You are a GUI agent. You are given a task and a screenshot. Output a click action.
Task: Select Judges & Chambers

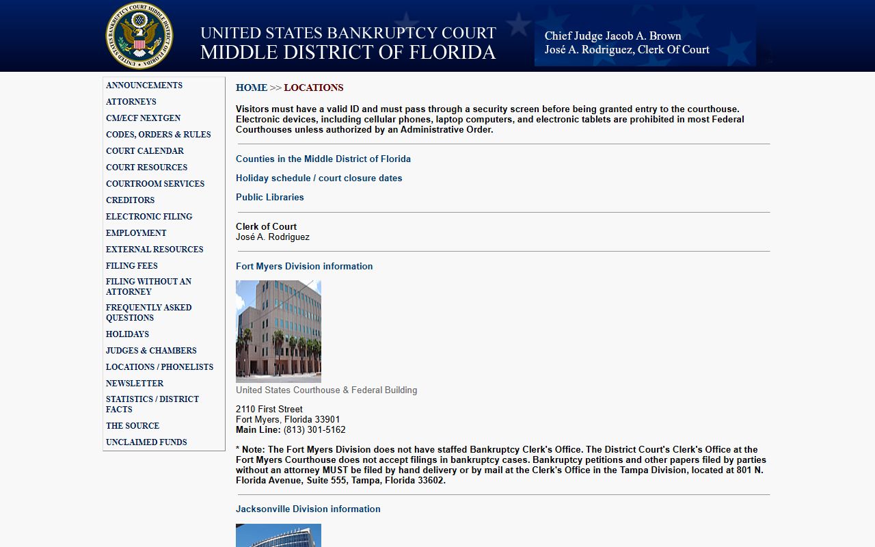pyautogui.click(x=151, y=351)
